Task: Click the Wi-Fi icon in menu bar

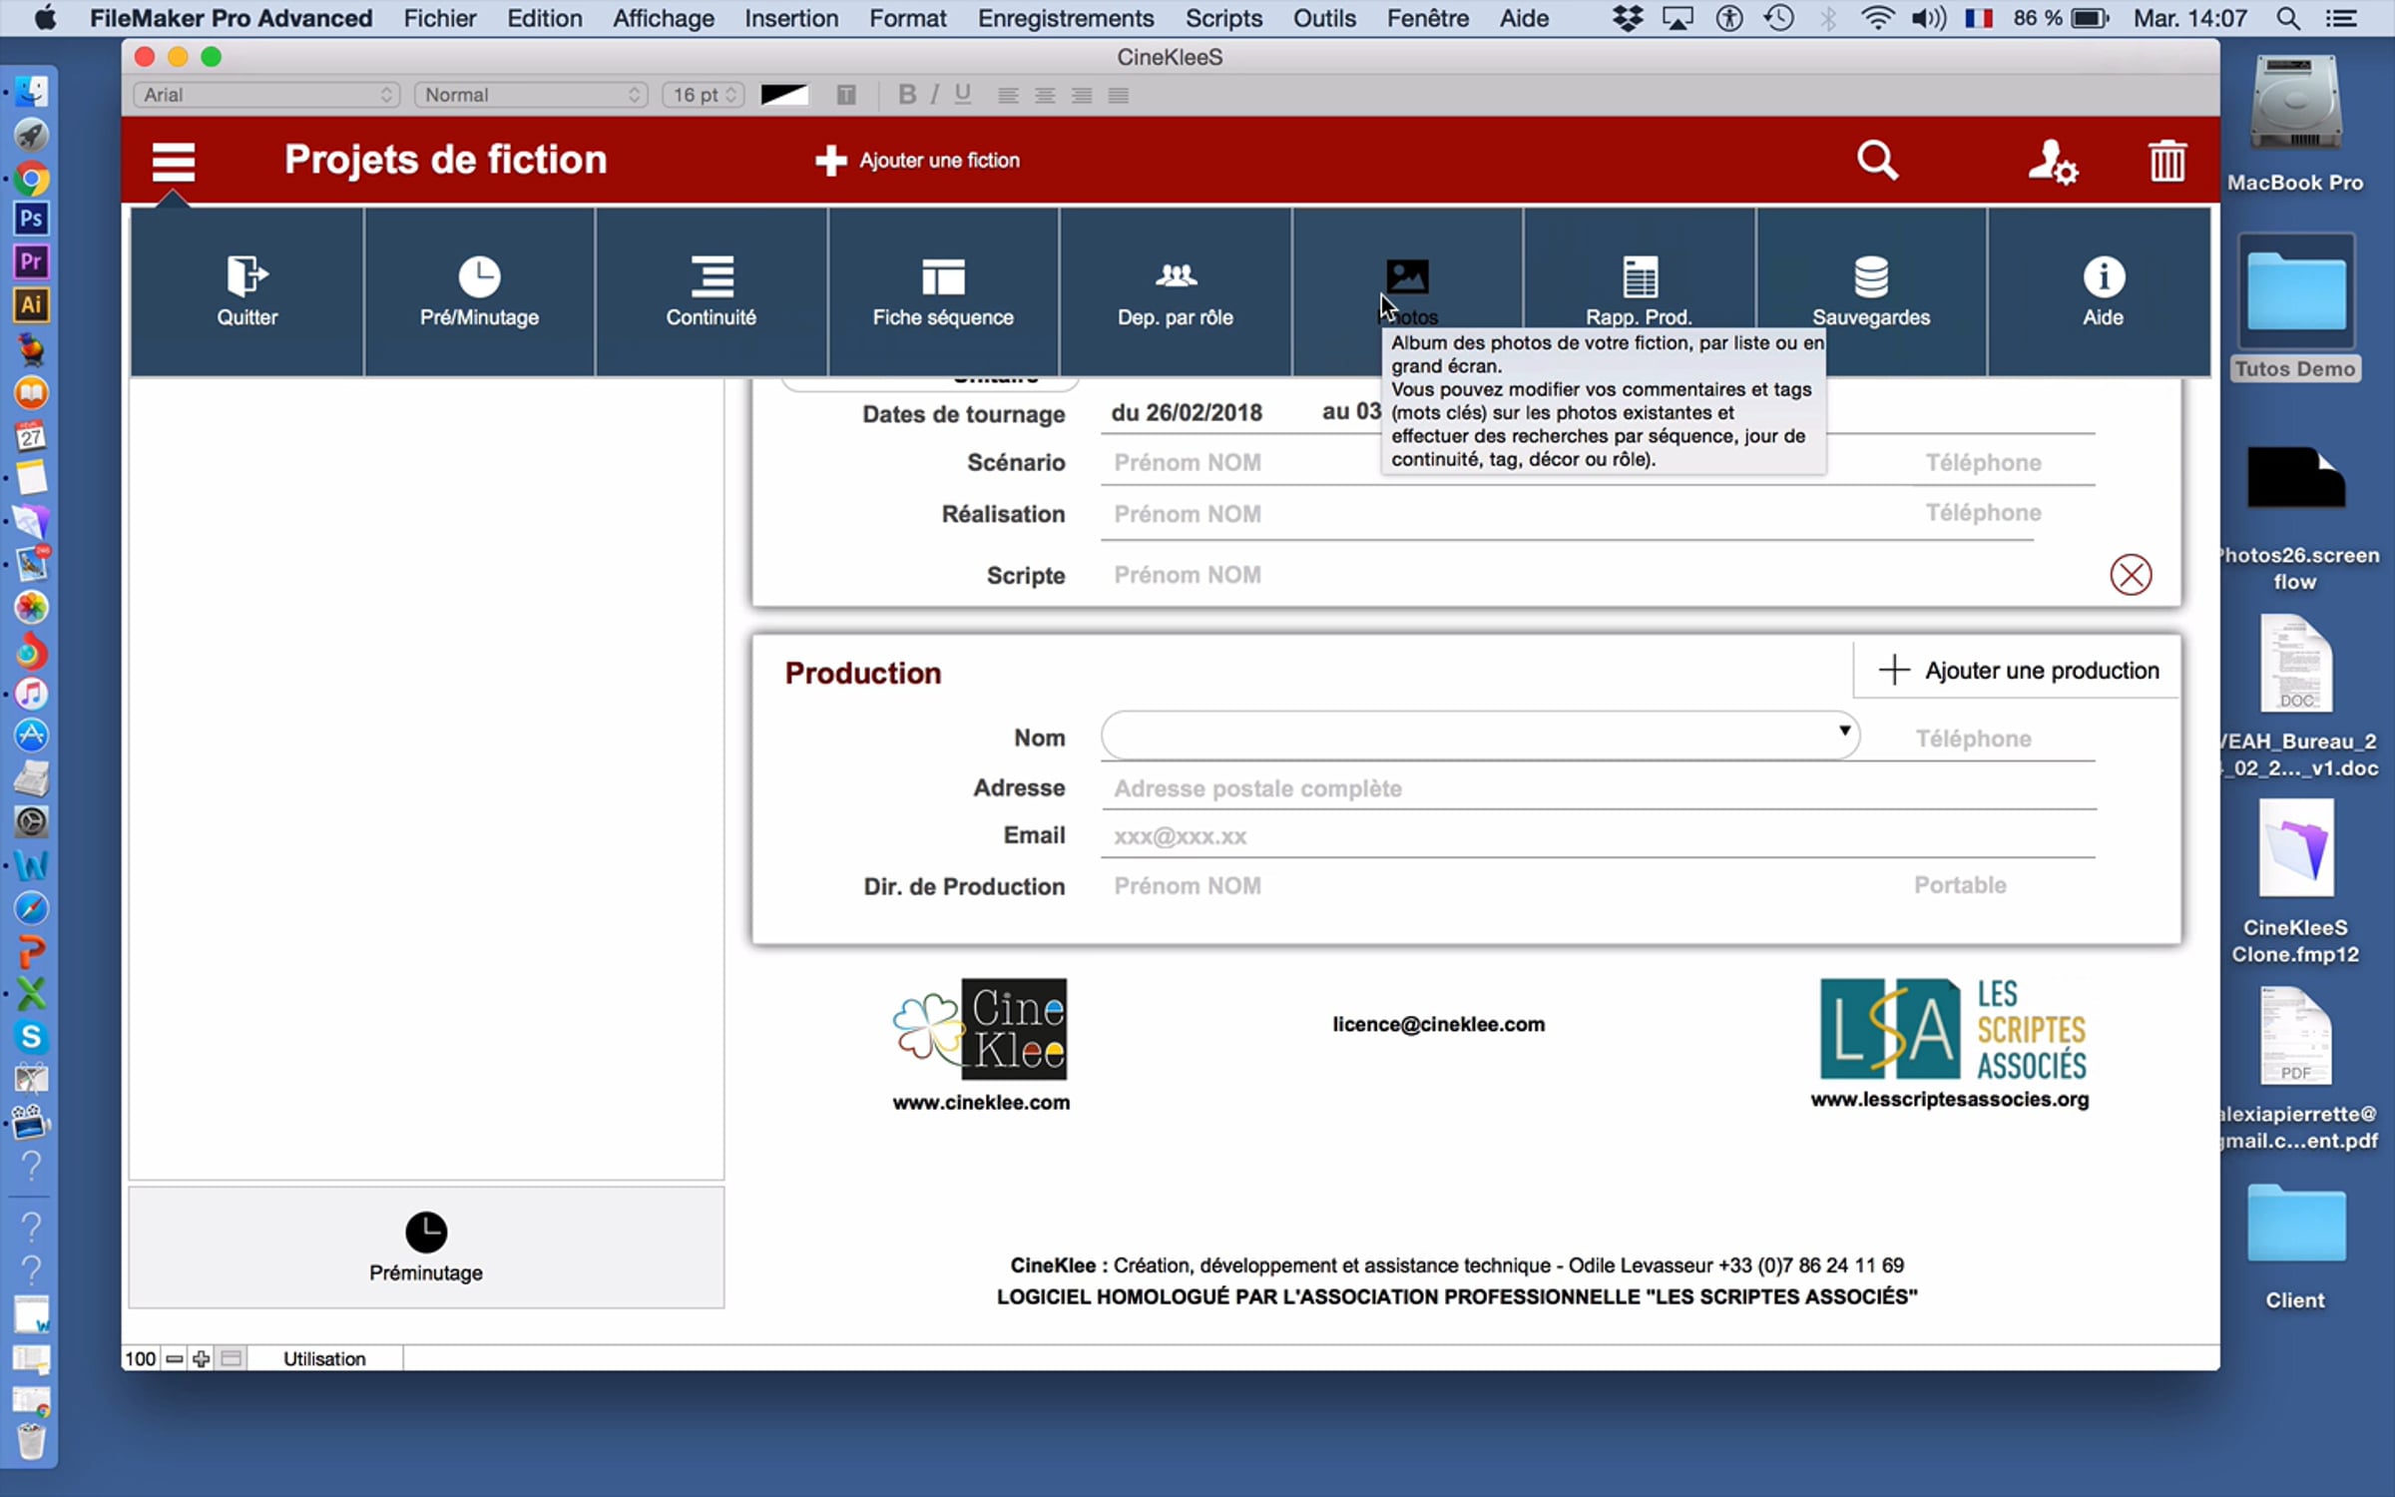Action: (1877, 18)
